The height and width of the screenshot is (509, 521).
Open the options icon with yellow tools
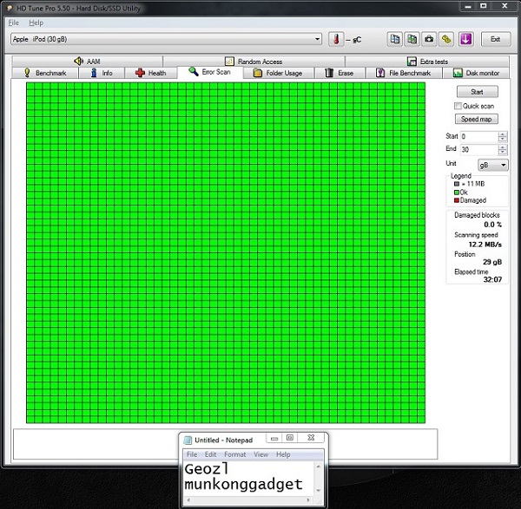[x=445, y=39]
